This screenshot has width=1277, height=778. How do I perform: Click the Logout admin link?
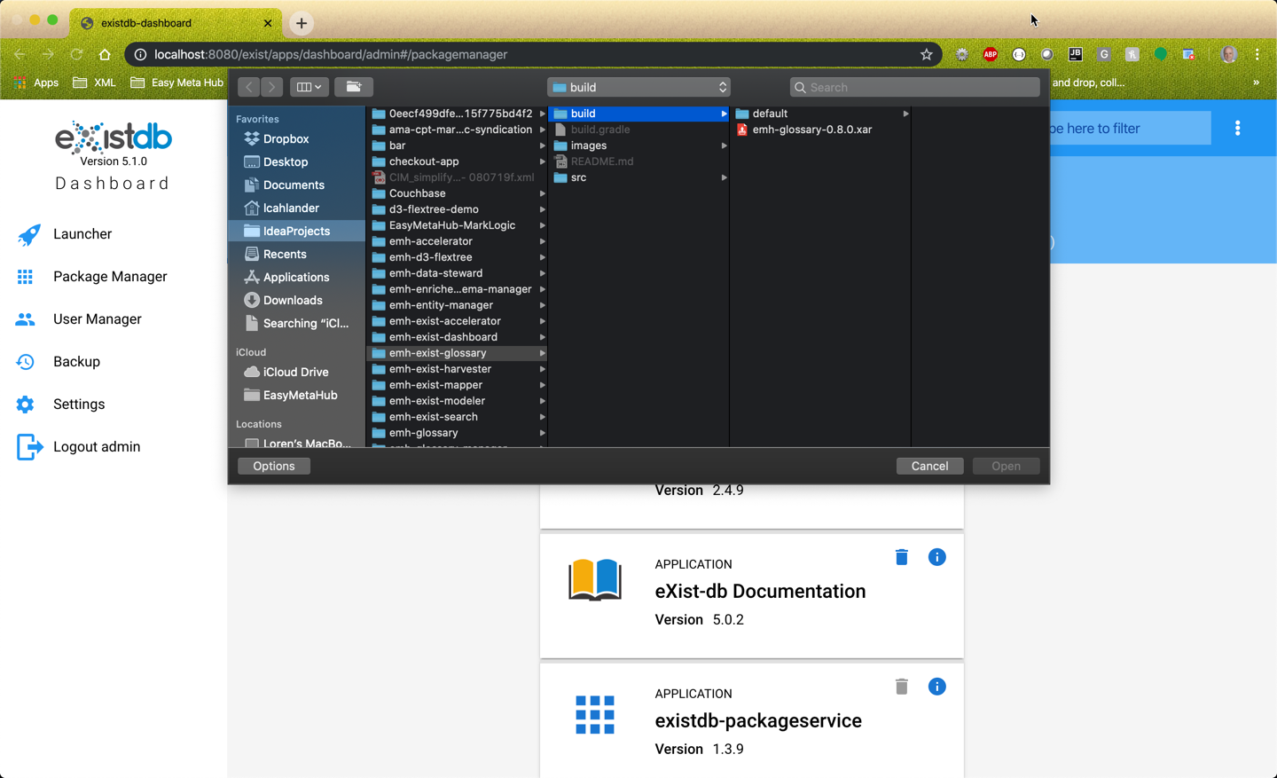pos(97,447)
